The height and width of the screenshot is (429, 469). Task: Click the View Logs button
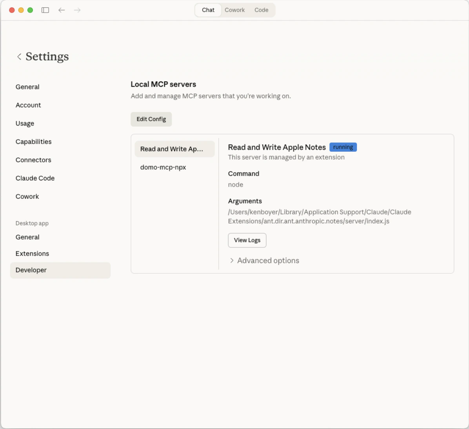(x=247, y=240)
